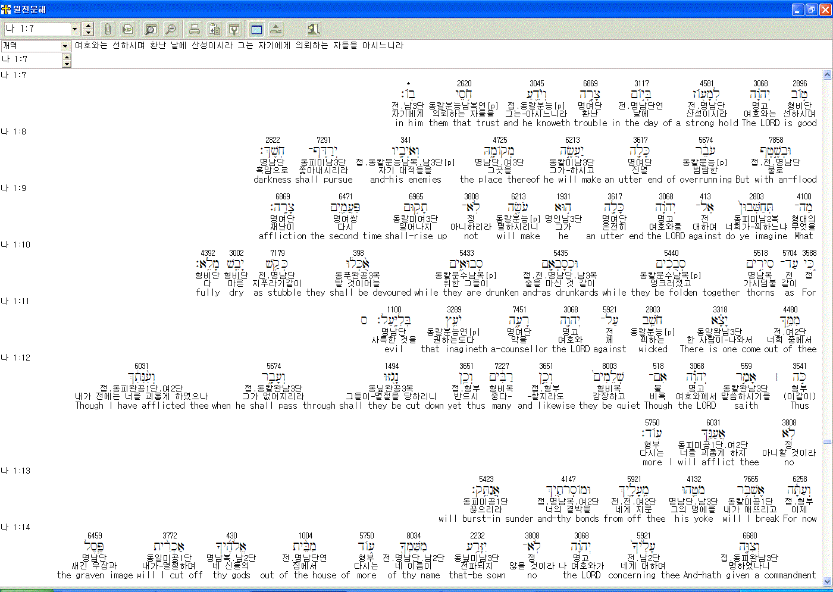The width and height of the screenshot is (833, 592).
Task: Click Strong's number 1931
Action: coord(563,196)
